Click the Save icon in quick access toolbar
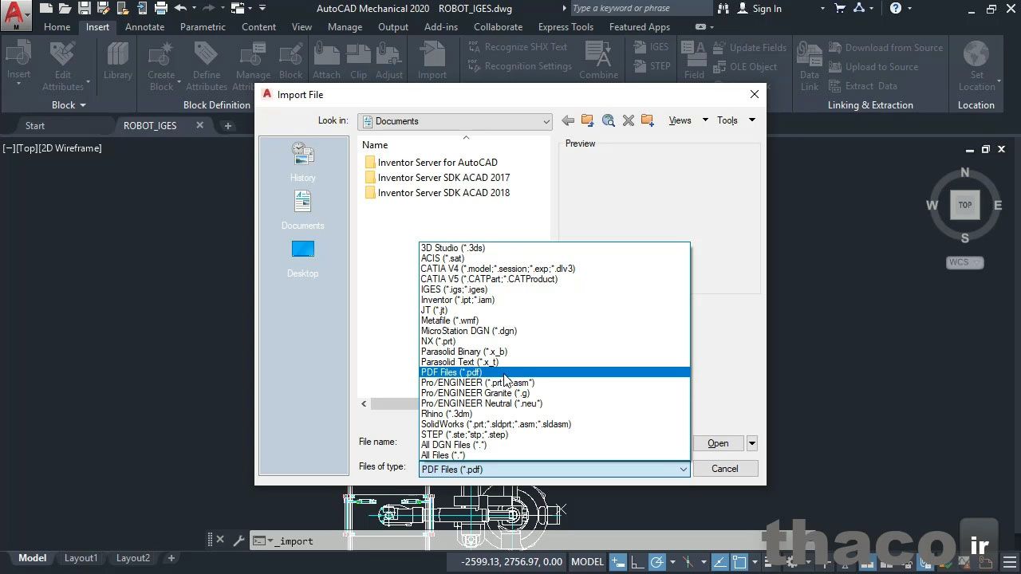The height and width of the screenshot is (574, 1021). [x=85, y=9]
